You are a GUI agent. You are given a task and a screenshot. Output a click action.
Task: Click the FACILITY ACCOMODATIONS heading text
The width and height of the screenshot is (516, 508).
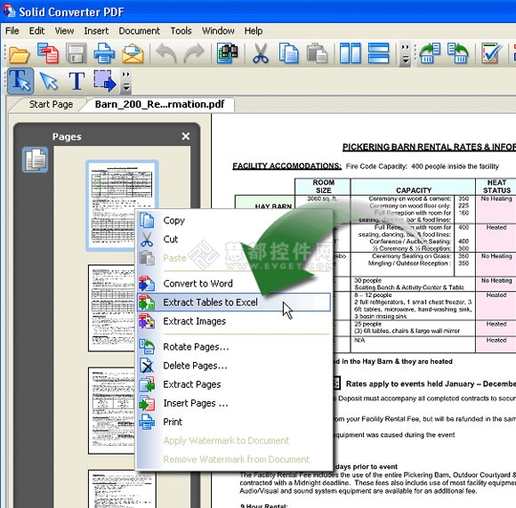(287, 166)
